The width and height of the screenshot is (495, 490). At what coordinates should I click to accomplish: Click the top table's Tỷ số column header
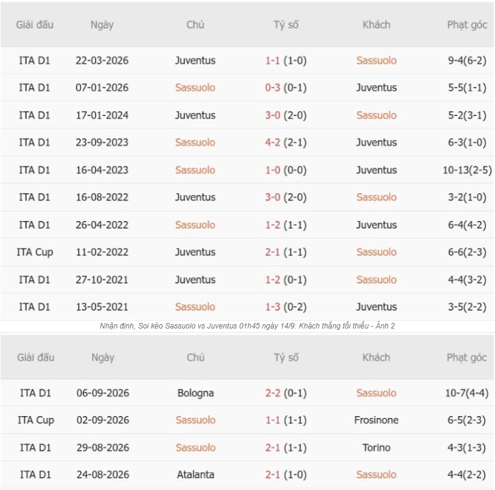tap(286, 25)
